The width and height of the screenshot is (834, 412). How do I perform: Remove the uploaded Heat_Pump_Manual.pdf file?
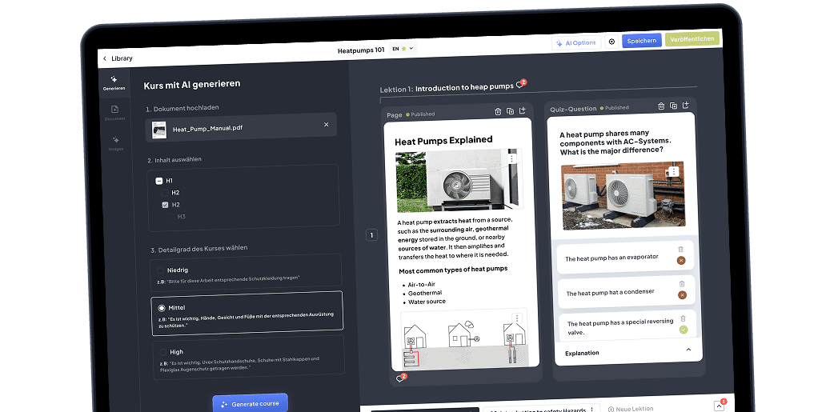326,124
